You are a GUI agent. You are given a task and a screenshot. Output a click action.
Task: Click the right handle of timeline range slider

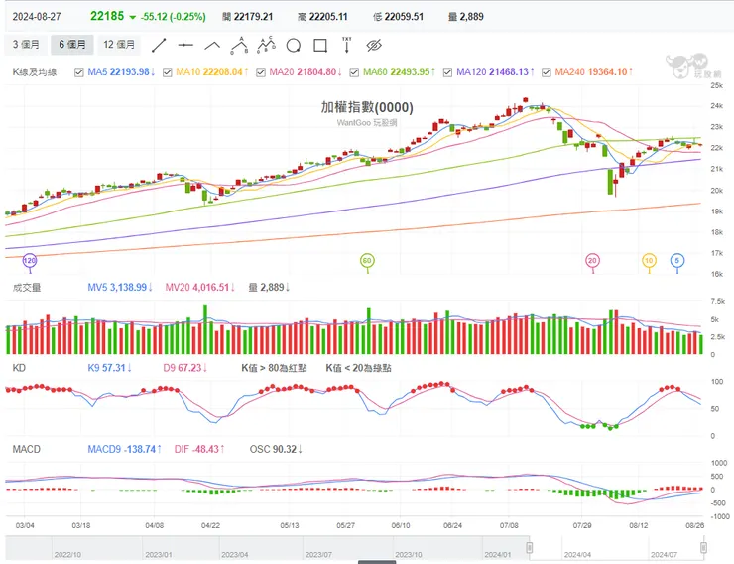tap(703, 548)
